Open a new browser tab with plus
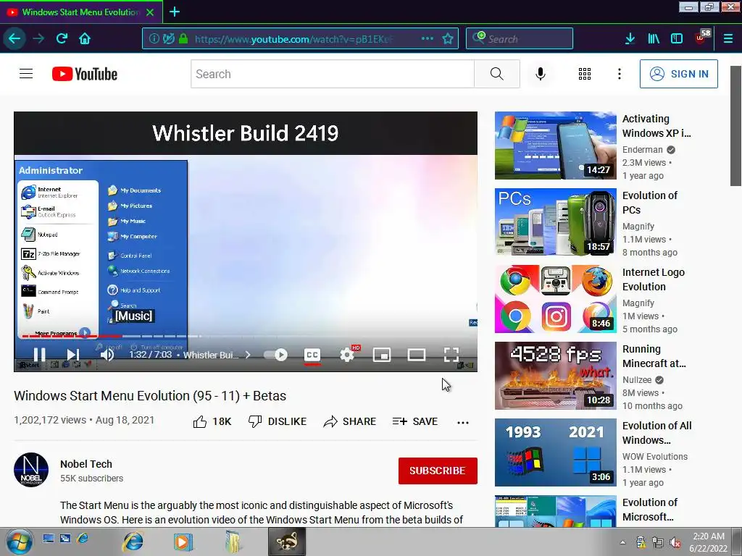Screen dimensions: 742x556 pyautogui.click(x=175, y=12)
